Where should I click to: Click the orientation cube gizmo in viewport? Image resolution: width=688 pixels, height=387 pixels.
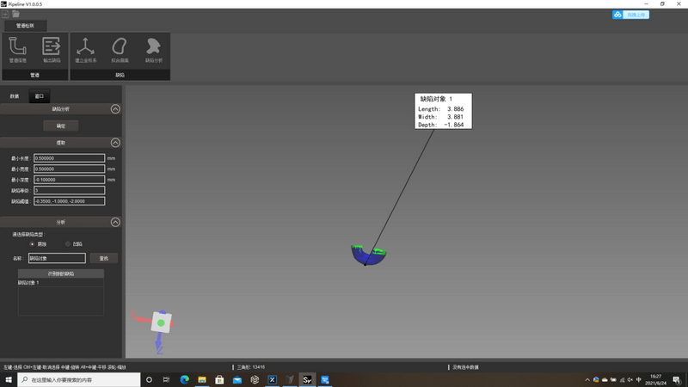click(x=161, y=322)
